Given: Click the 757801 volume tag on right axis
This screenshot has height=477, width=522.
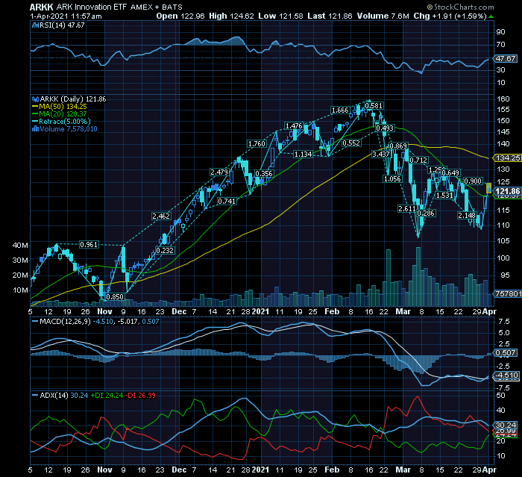Looking at the screenshot, I should 508,293.
